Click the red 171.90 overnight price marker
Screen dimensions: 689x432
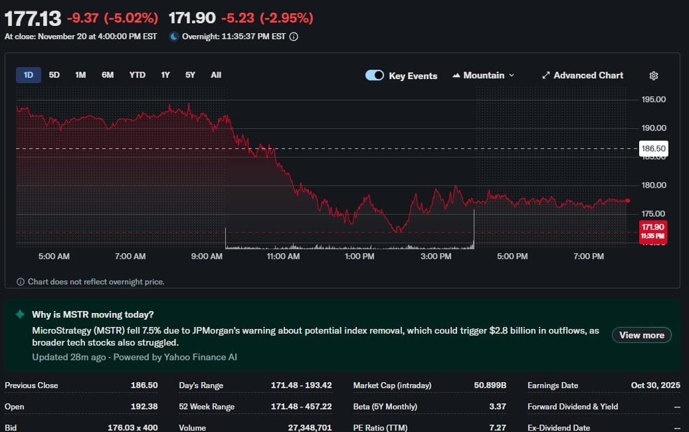click(652, 231)
